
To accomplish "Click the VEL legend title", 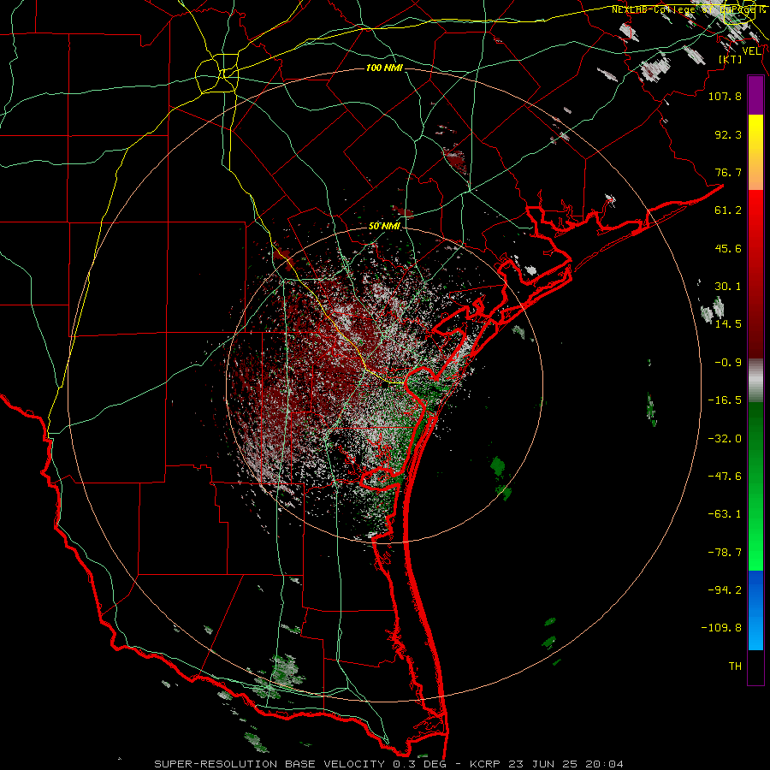I will (x=752, y=51).
